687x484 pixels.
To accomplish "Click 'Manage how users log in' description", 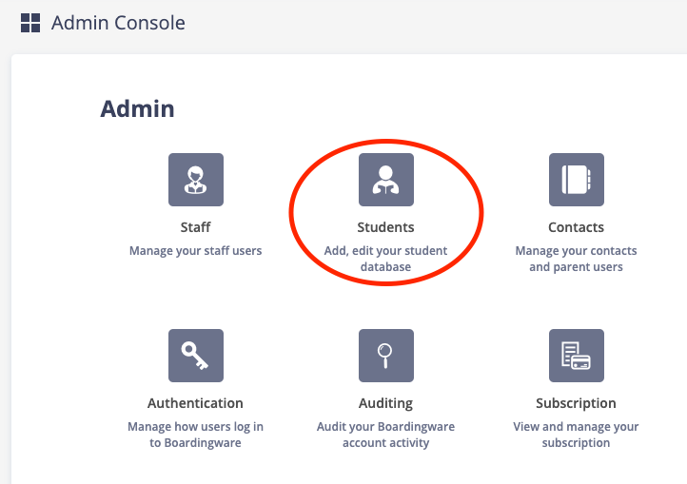I will (195, 435).
